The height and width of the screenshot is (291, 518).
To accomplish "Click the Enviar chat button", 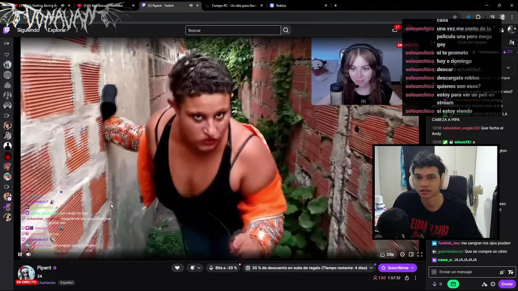I will point(507,284).
